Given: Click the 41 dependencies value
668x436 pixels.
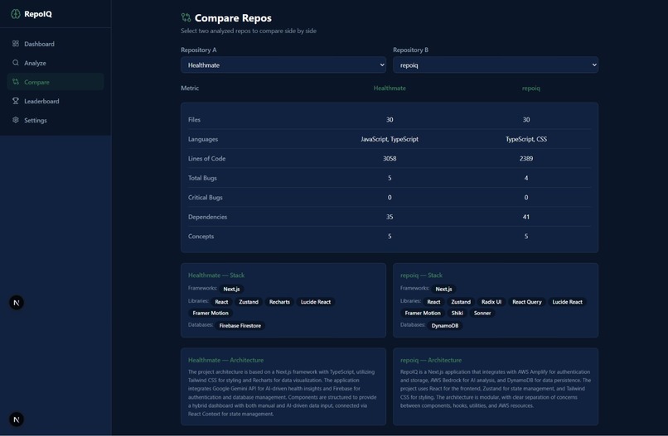Looking at the screenshot, I should 526,217.
